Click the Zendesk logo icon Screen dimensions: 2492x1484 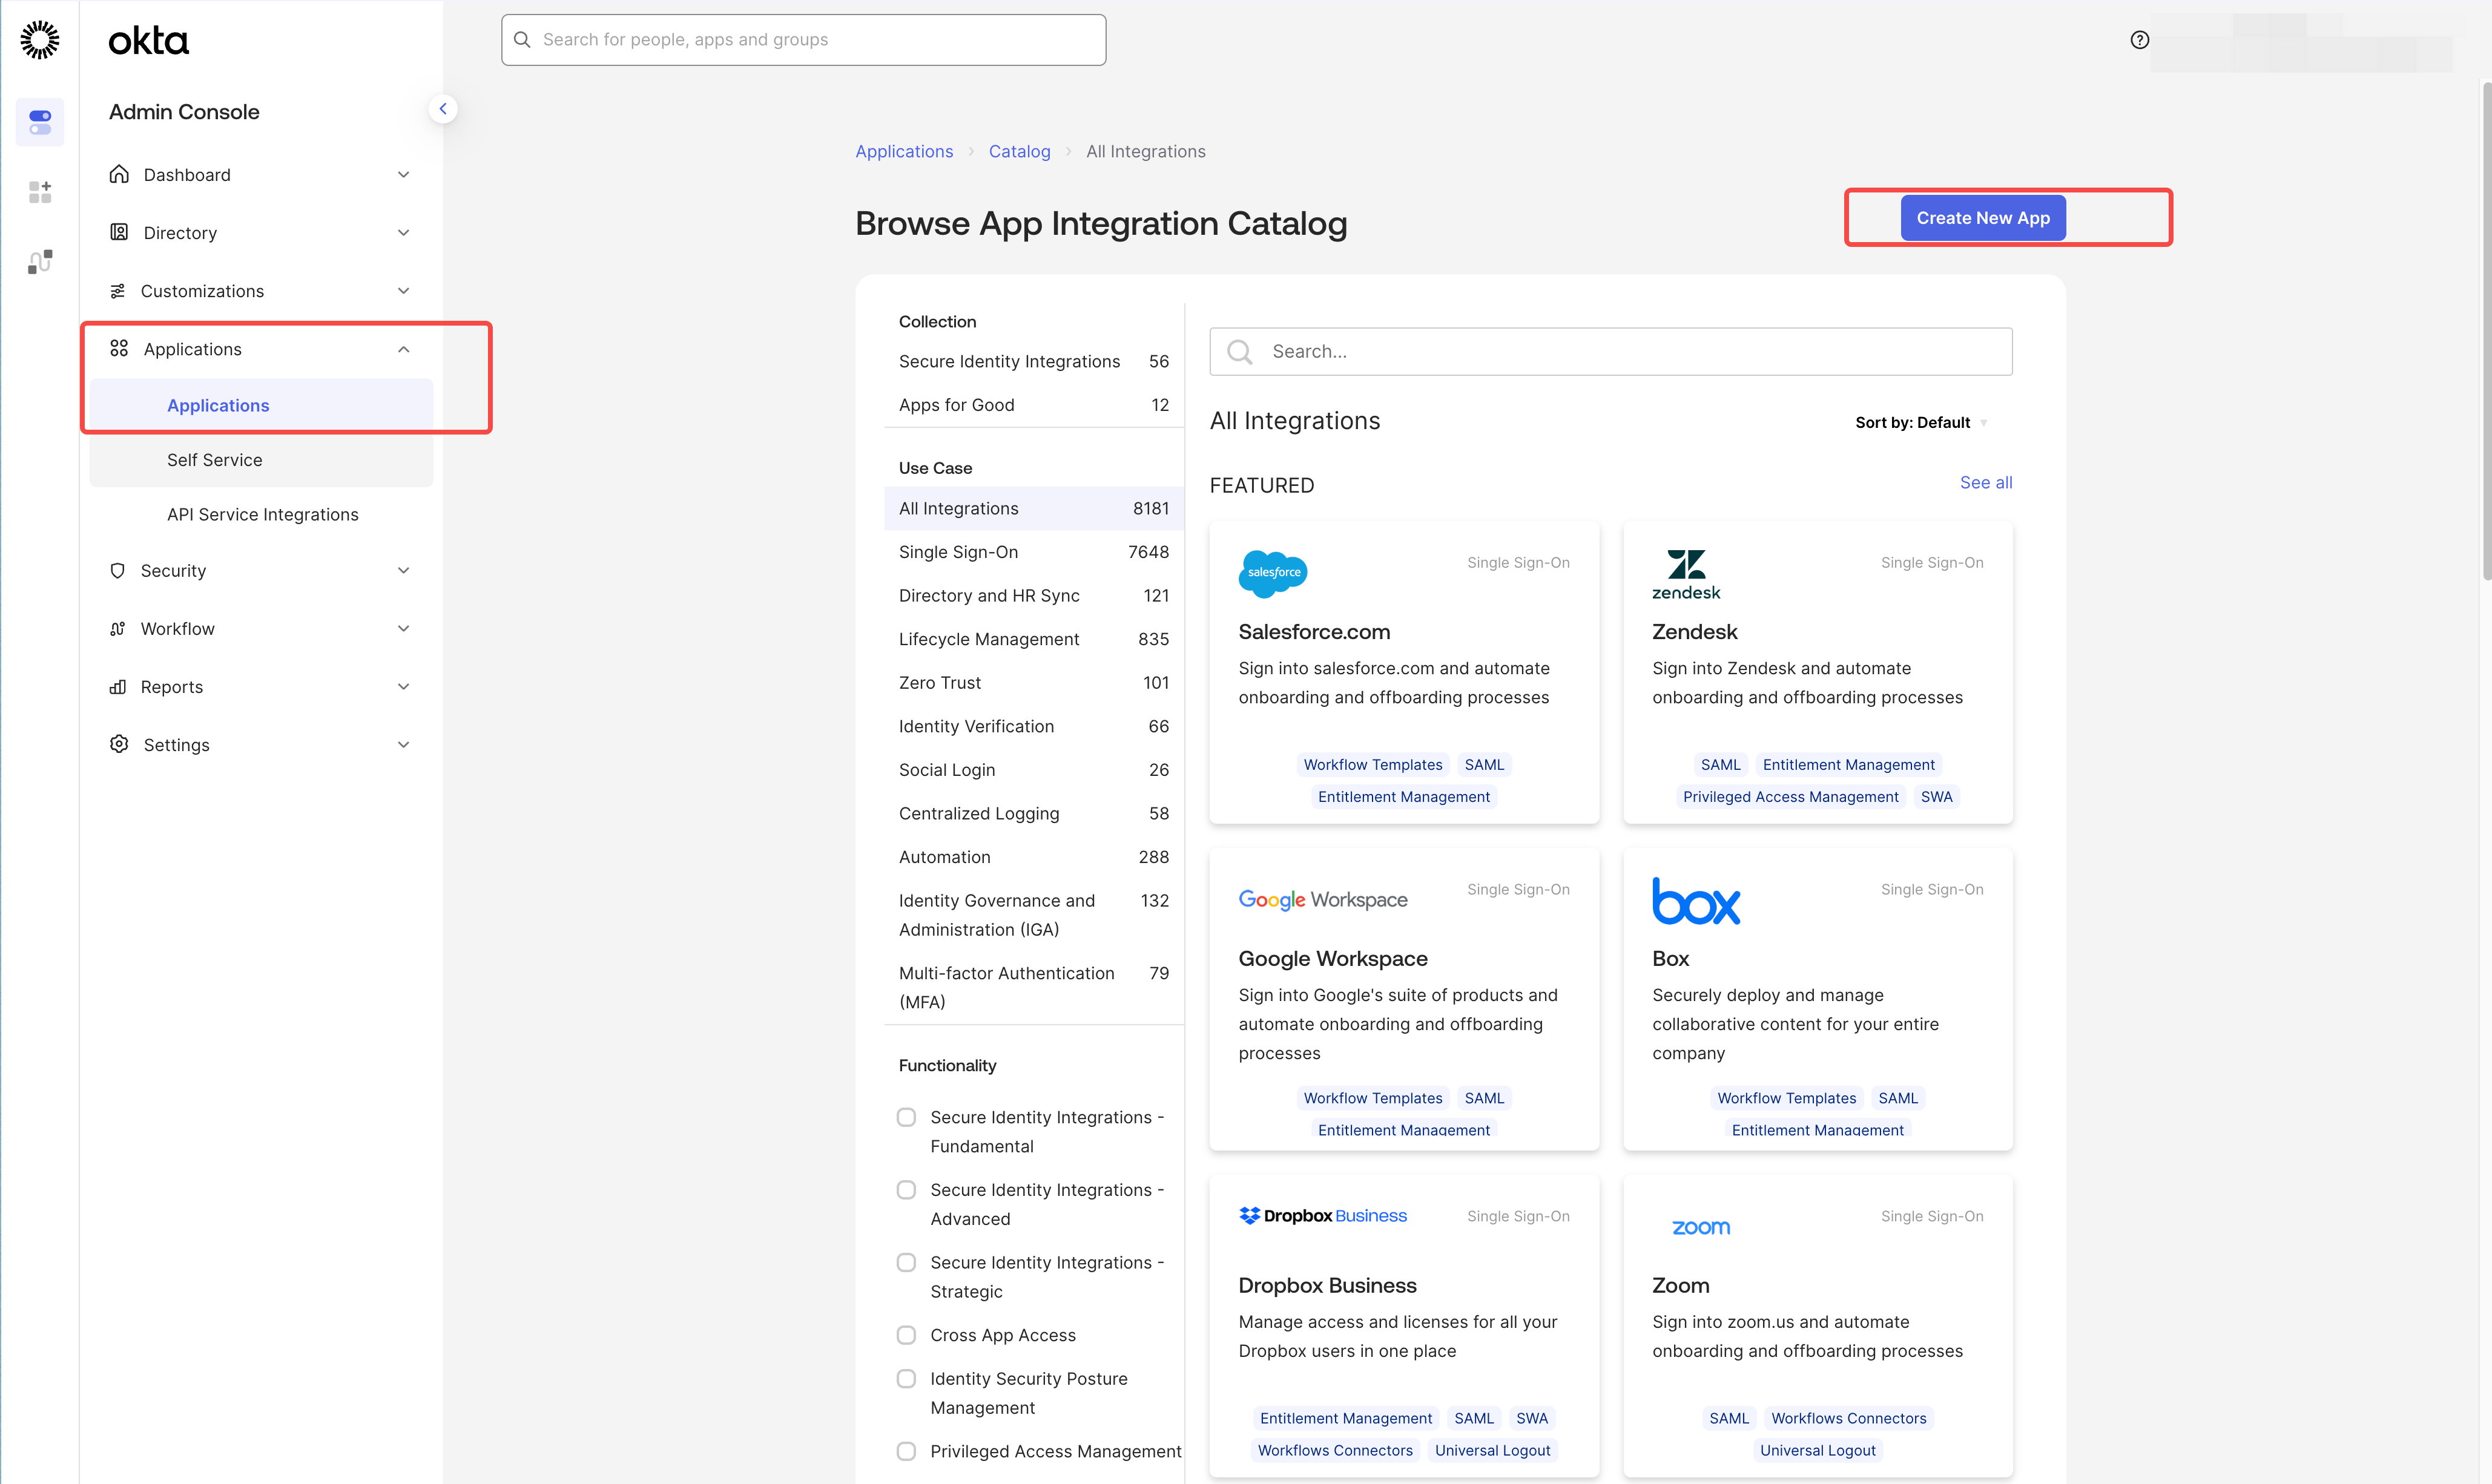pos(1686,574)
